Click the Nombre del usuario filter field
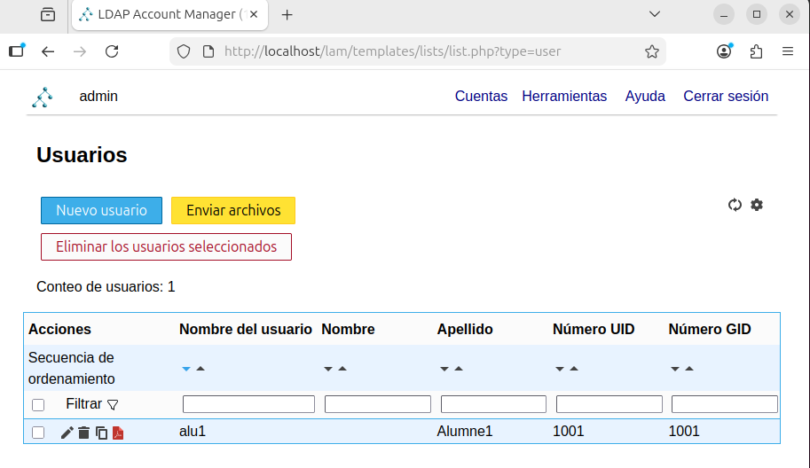This screenshot has width=810, height=468. click(248, 404)
